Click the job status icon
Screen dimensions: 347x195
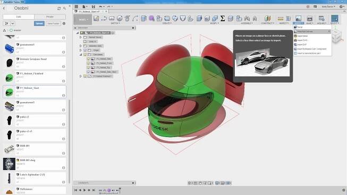(x=308, y=6)
